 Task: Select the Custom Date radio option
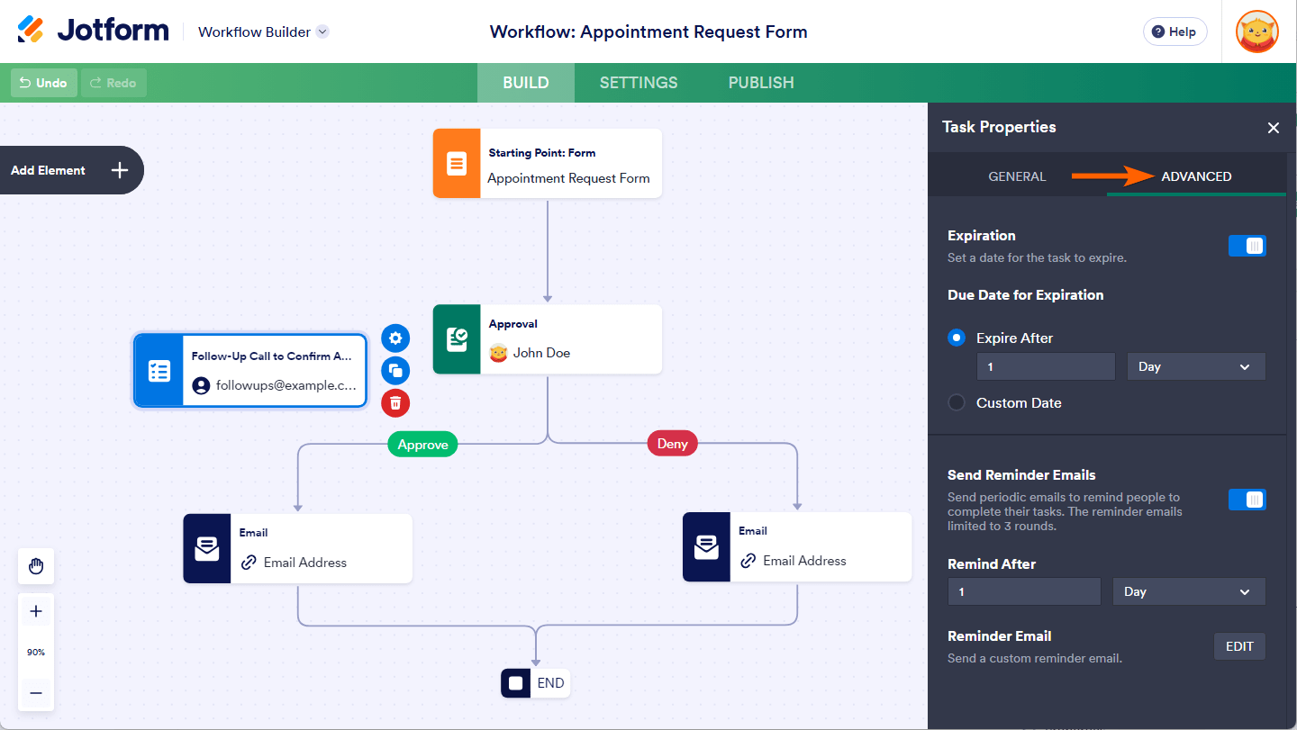point(957,403)
